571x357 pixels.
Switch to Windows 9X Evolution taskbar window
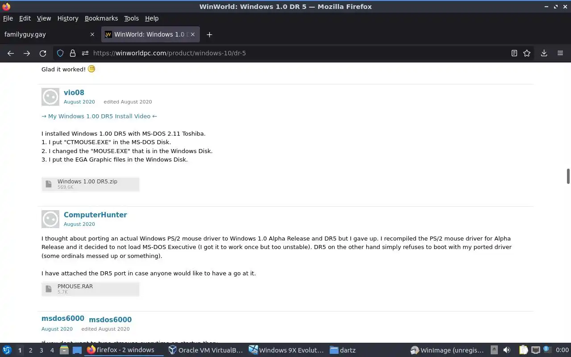(286, 350)
